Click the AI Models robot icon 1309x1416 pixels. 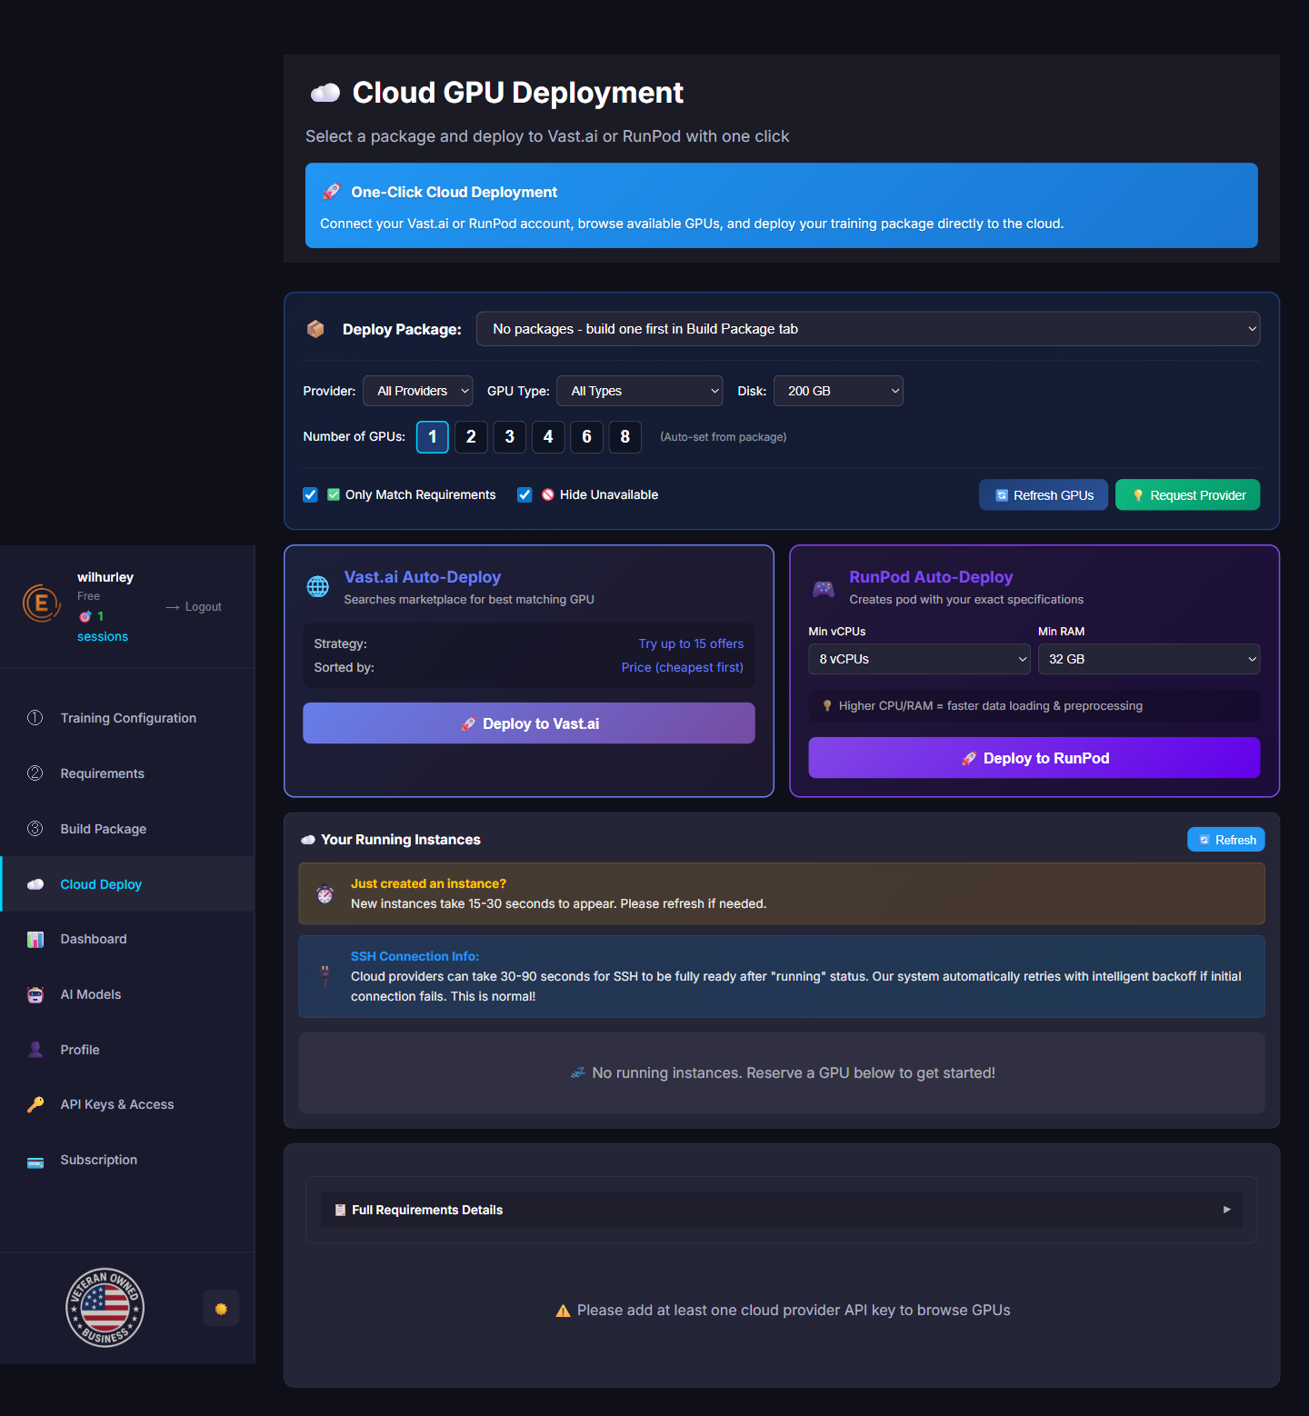pyautogui.click(x=35, y=994)
